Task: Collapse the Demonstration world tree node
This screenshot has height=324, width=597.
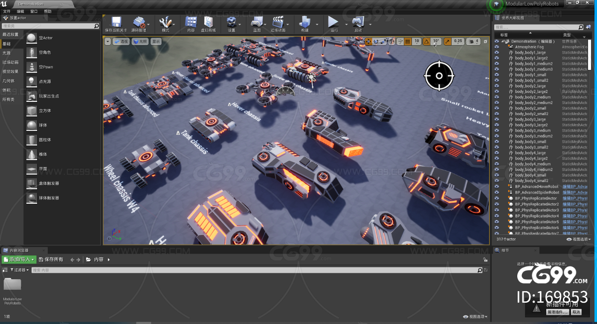Action: (502, 41)
